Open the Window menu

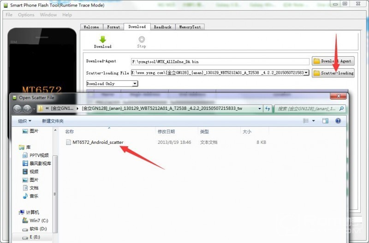pos(48,15)
